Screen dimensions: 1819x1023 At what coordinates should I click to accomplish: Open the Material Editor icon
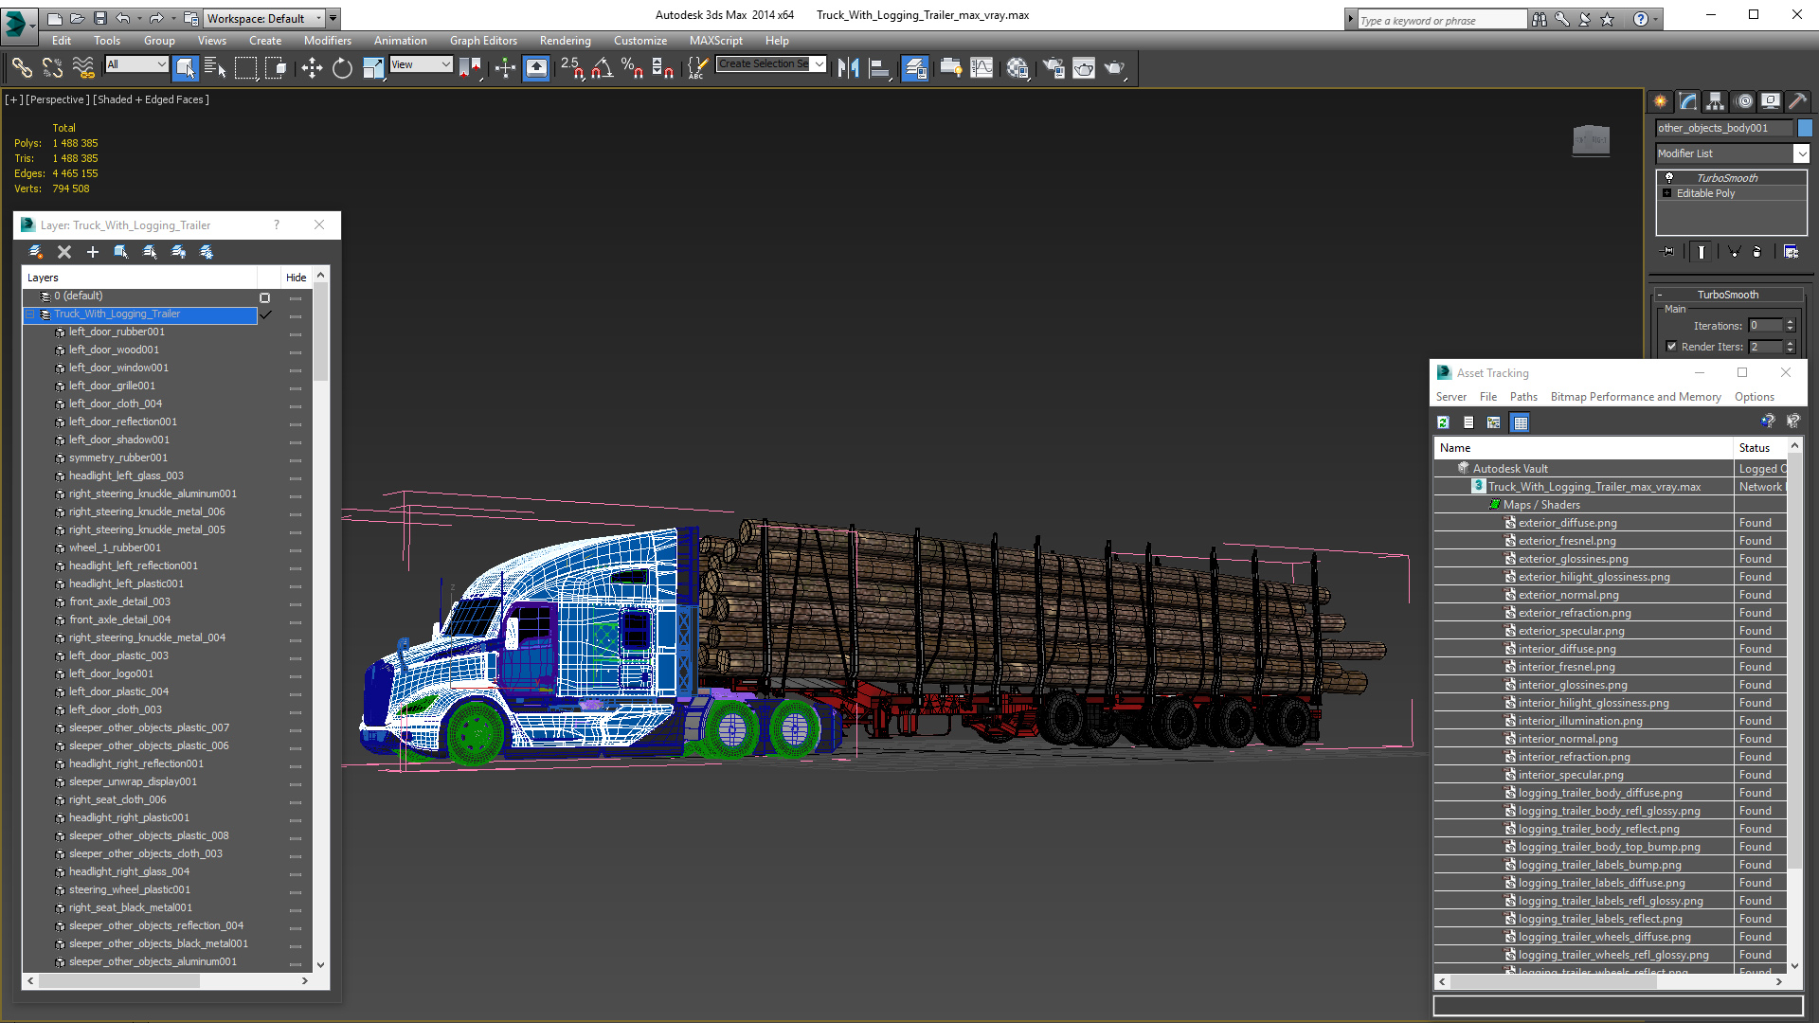coord(1018,67)
